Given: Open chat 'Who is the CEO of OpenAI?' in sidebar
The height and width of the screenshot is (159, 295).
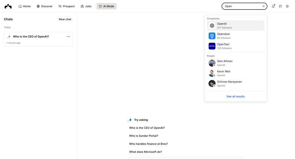Looking at the screenshot, I should click(x=38, y=39).
